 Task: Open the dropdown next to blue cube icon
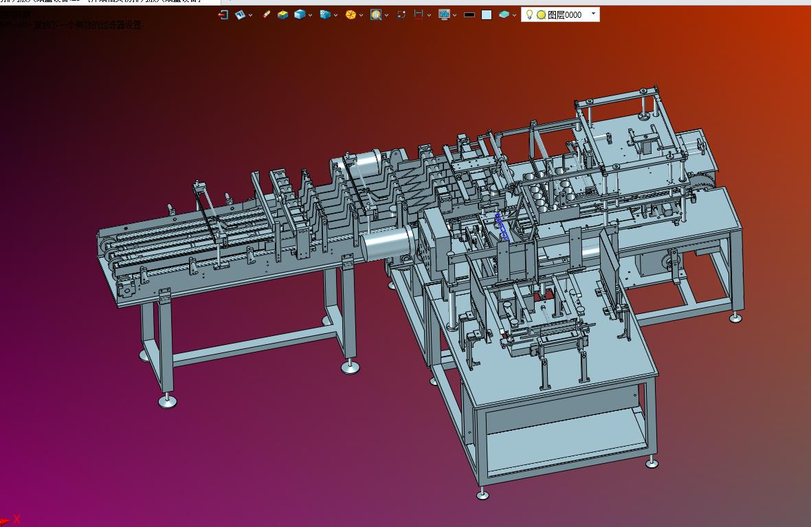311,16
